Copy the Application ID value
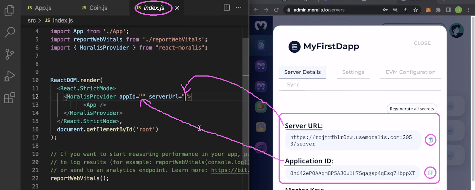The height and width of the screenshot is (190, 475). click(x=430, y=172)
